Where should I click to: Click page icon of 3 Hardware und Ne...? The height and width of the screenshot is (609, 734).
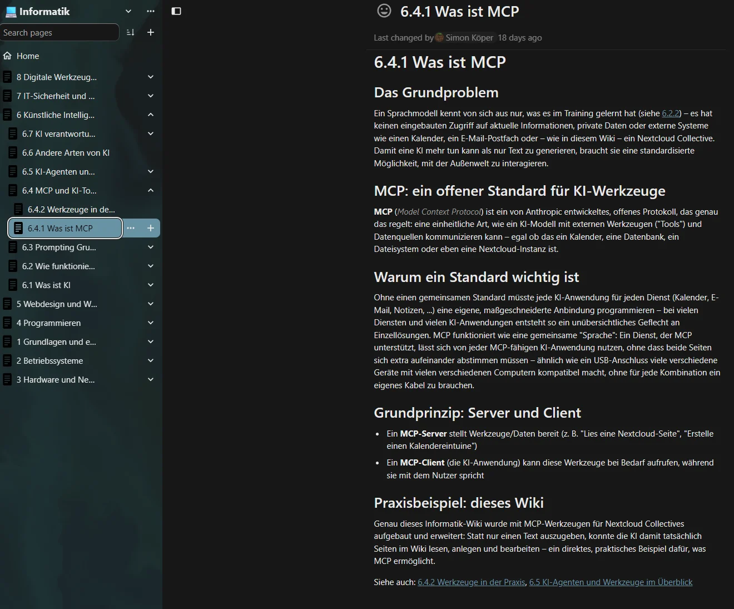coord(7,380)
